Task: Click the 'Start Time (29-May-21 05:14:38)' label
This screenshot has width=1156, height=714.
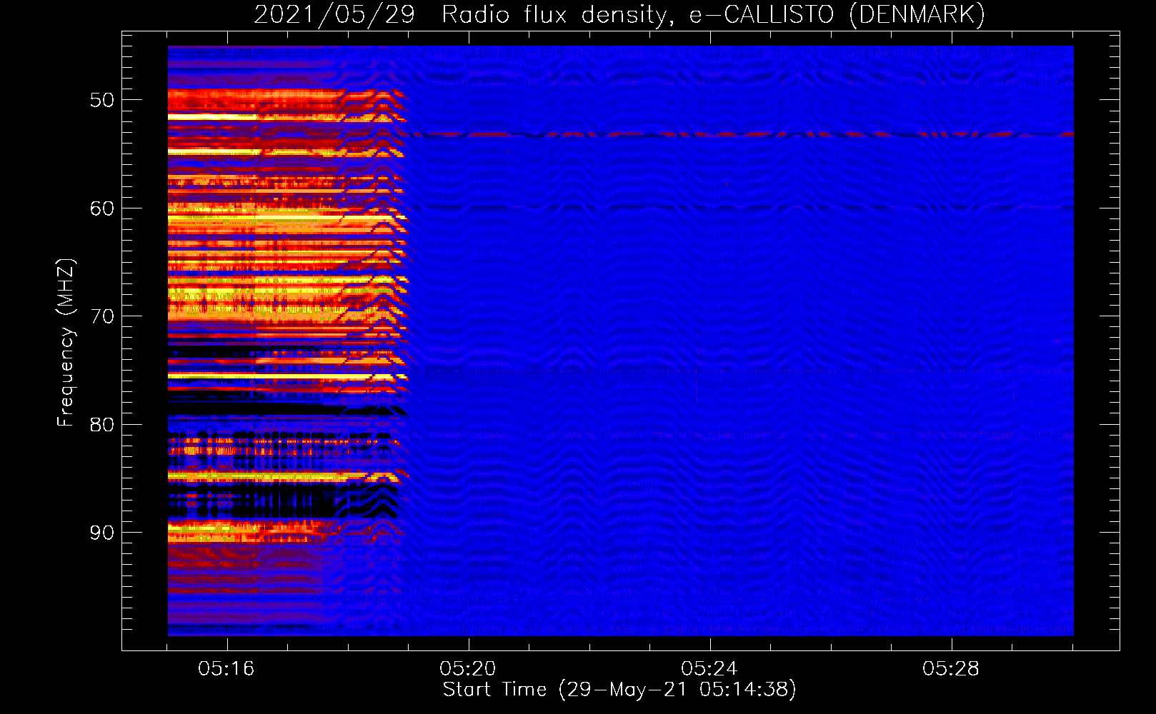Action: click(x=619, y=690)
